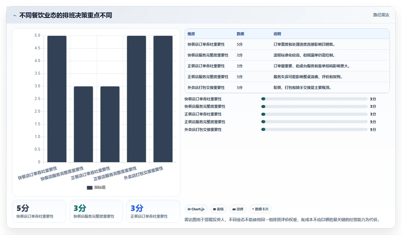Image resolution: width=402 pixels, height=235 pixels.
Task: Click the chart bar for 快餐店订单吞吐重要性
Action: [x=57, y=99]
